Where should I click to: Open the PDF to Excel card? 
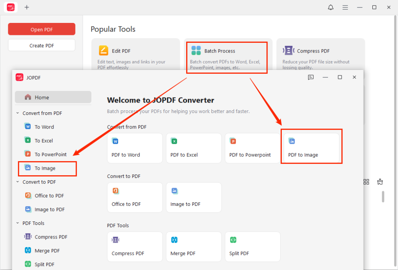coord(194,148)
